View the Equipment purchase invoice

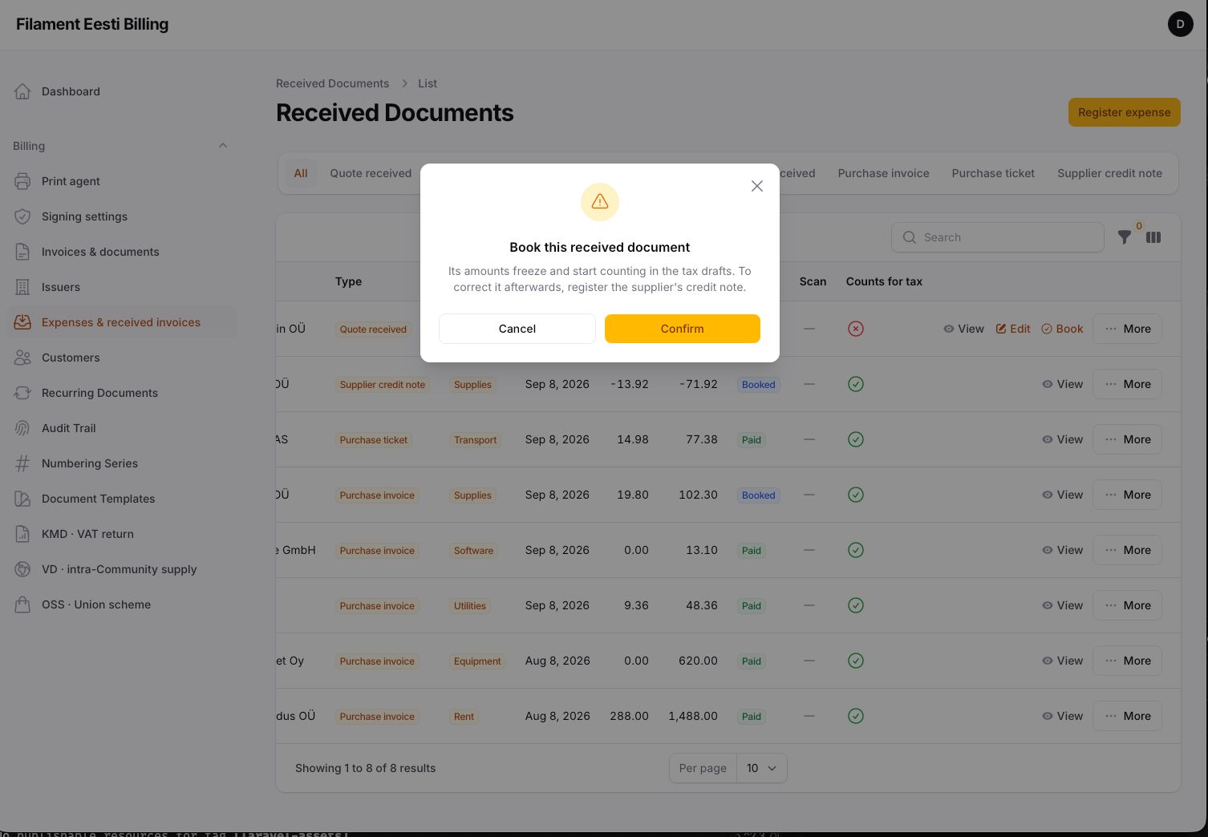(1062, 661)
